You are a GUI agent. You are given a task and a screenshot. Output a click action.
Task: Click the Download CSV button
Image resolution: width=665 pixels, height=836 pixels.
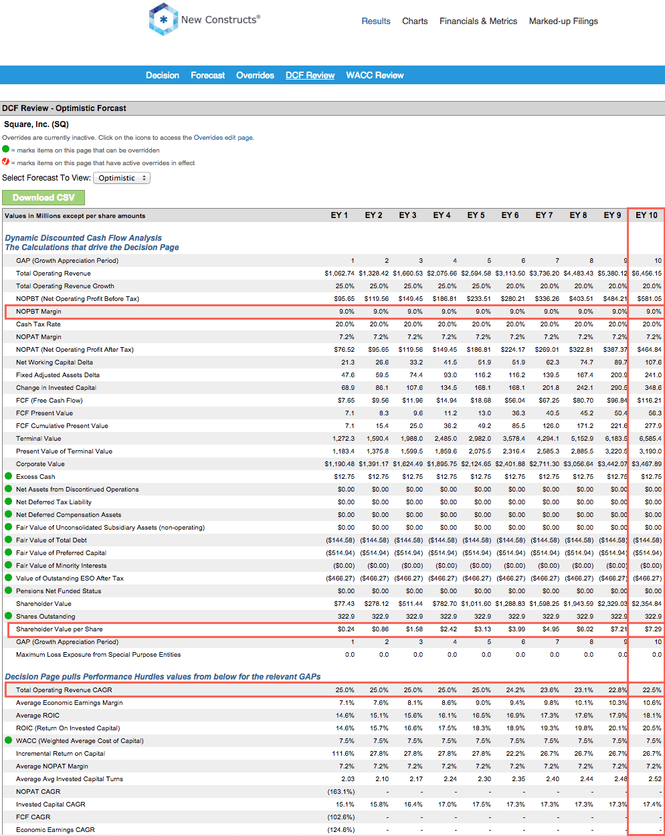(43, 197)
